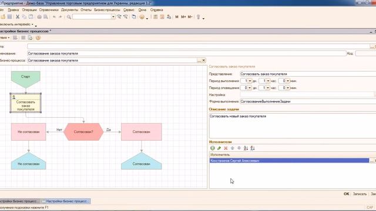Click the magnifier Search toolbar icon
This screenshot has height=211, width=376.
tap(69, 17)
